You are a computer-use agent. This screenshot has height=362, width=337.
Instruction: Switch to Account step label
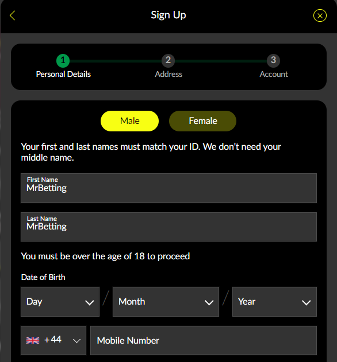[274, 74]
